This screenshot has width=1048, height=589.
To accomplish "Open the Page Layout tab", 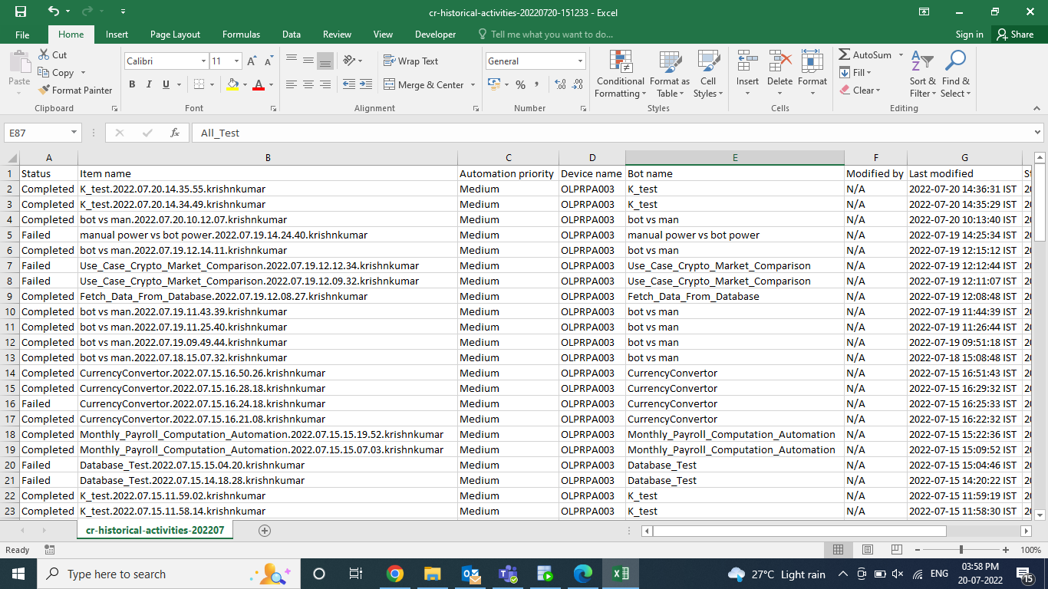I will pos(175,35).
